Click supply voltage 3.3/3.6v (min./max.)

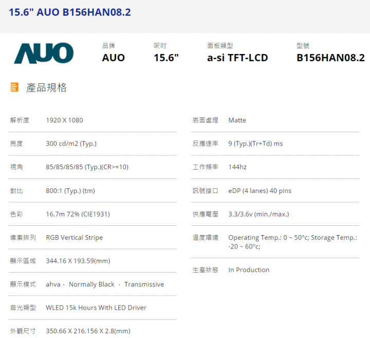click(x=258, y=214)
